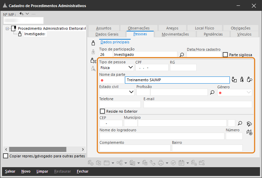Click the magnifier next to the Município field
Image resolution: width=262 pixels, height=178 pixels.
240,123
